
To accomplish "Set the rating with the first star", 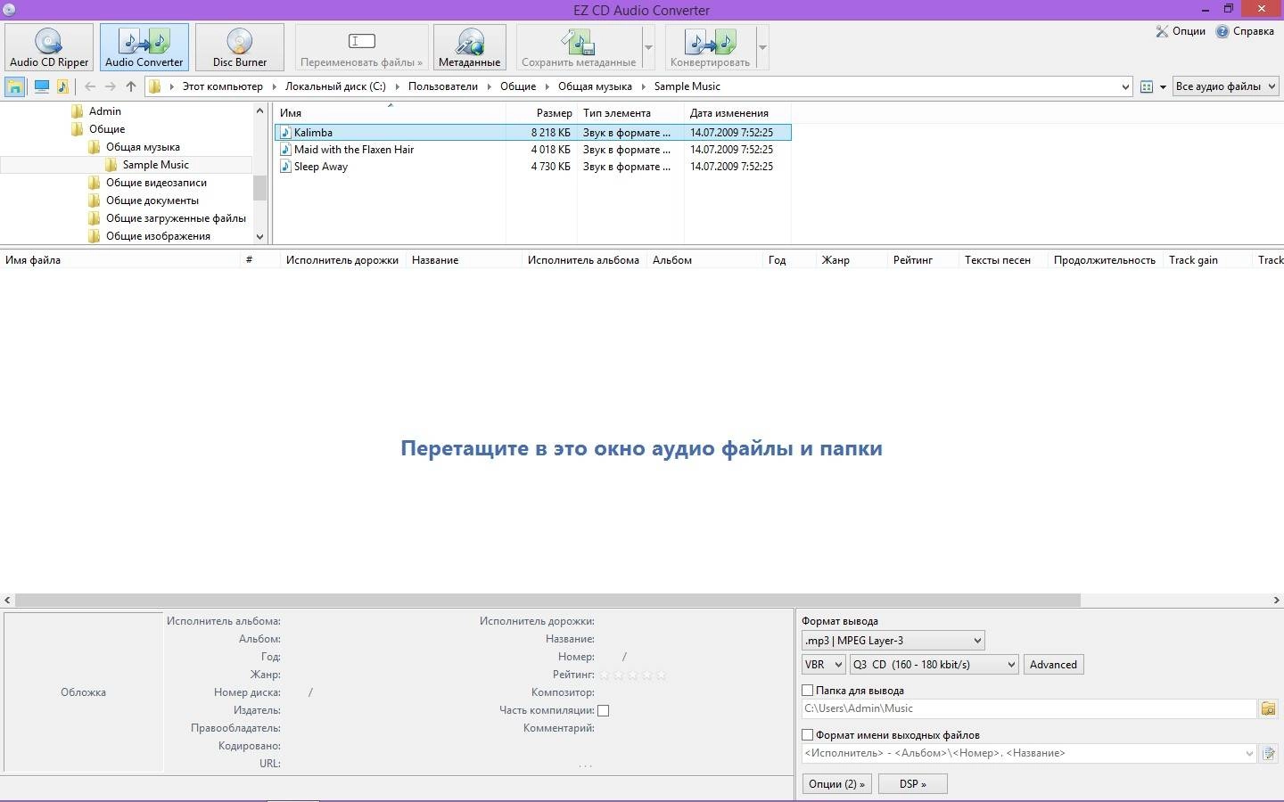I will point(605,675).
